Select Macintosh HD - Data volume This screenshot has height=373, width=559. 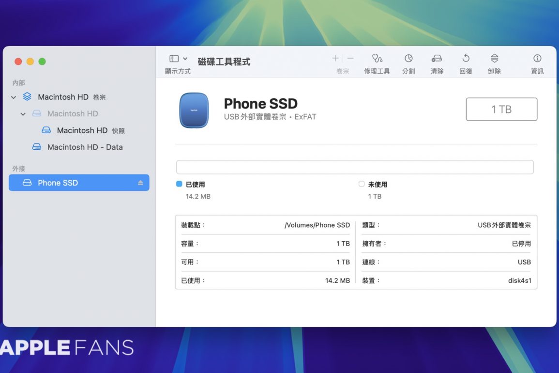[x=85, y=147]
